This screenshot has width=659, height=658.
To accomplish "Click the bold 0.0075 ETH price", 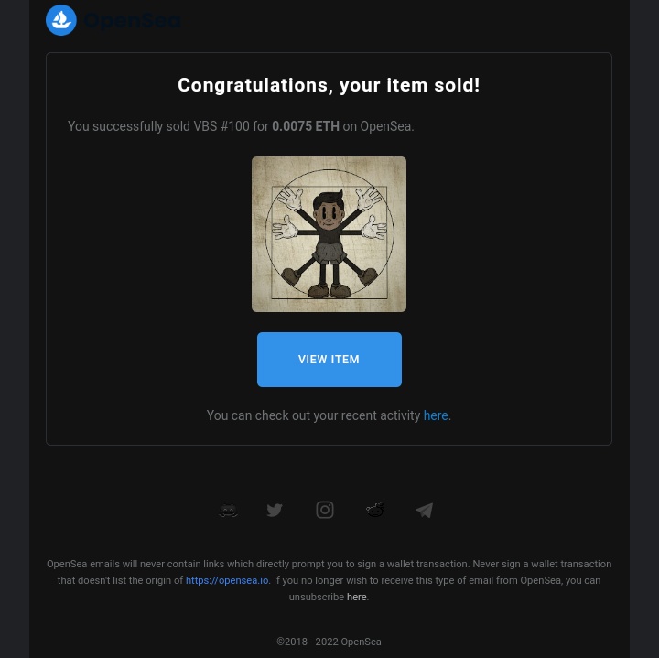I will tap(306, 126).
